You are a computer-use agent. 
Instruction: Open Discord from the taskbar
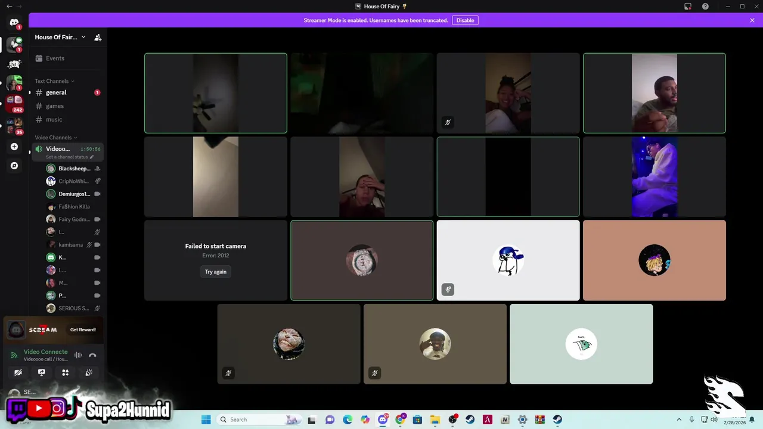click(383, 419)
